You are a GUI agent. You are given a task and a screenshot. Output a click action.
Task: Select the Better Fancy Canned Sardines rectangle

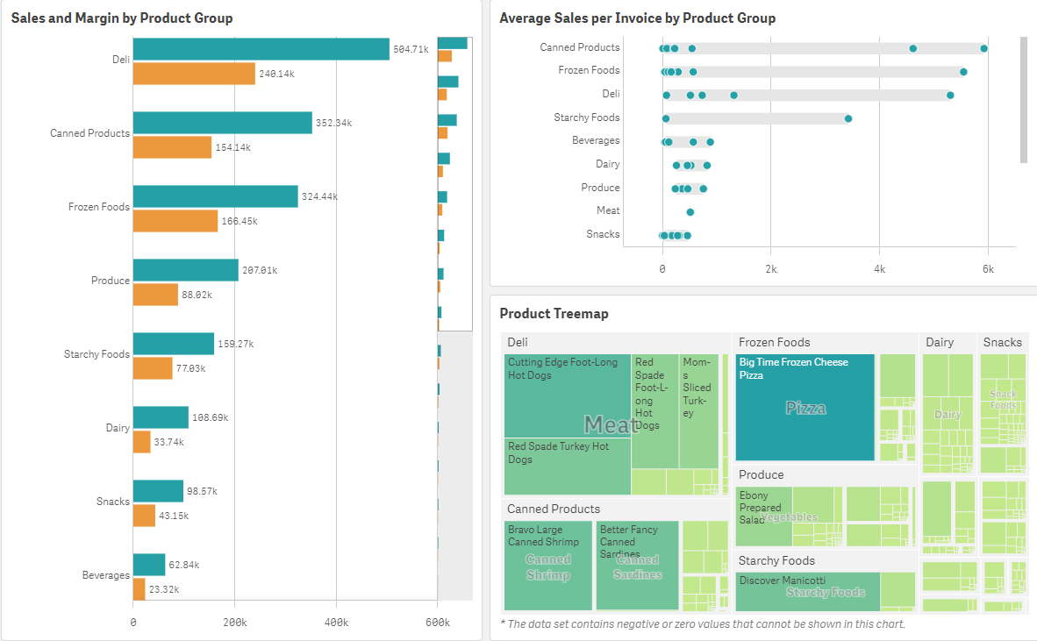pos(636,566)
